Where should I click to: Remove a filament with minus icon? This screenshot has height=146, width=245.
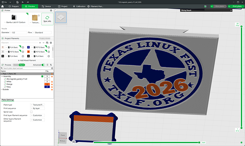(x=44, y=43)
